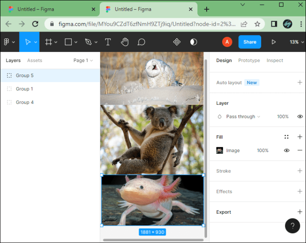The height and width of the screenshot is (243, 306).
Task: Switch to the first Untitled – Figma tab
Action: tap(50, 9)
